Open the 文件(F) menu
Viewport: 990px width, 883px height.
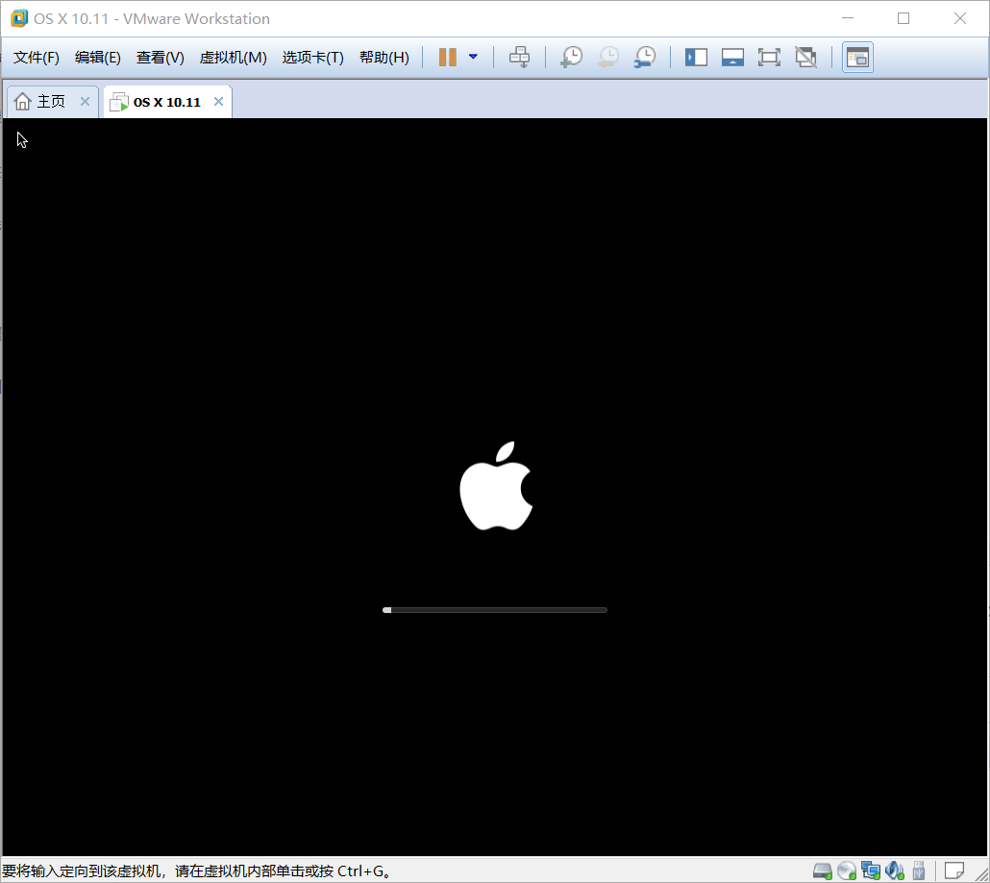pyautogui.click(x=36, y=58)
